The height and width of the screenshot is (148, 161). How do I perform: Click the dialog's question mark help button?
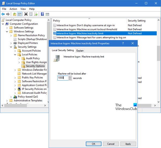(x=123, y=43)
